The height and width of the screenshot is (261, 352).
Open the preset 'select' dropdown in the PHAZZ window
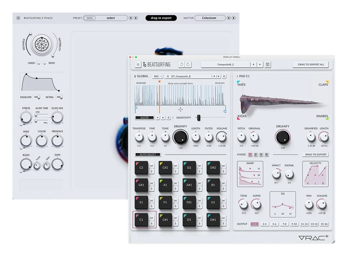pos(111,18)
